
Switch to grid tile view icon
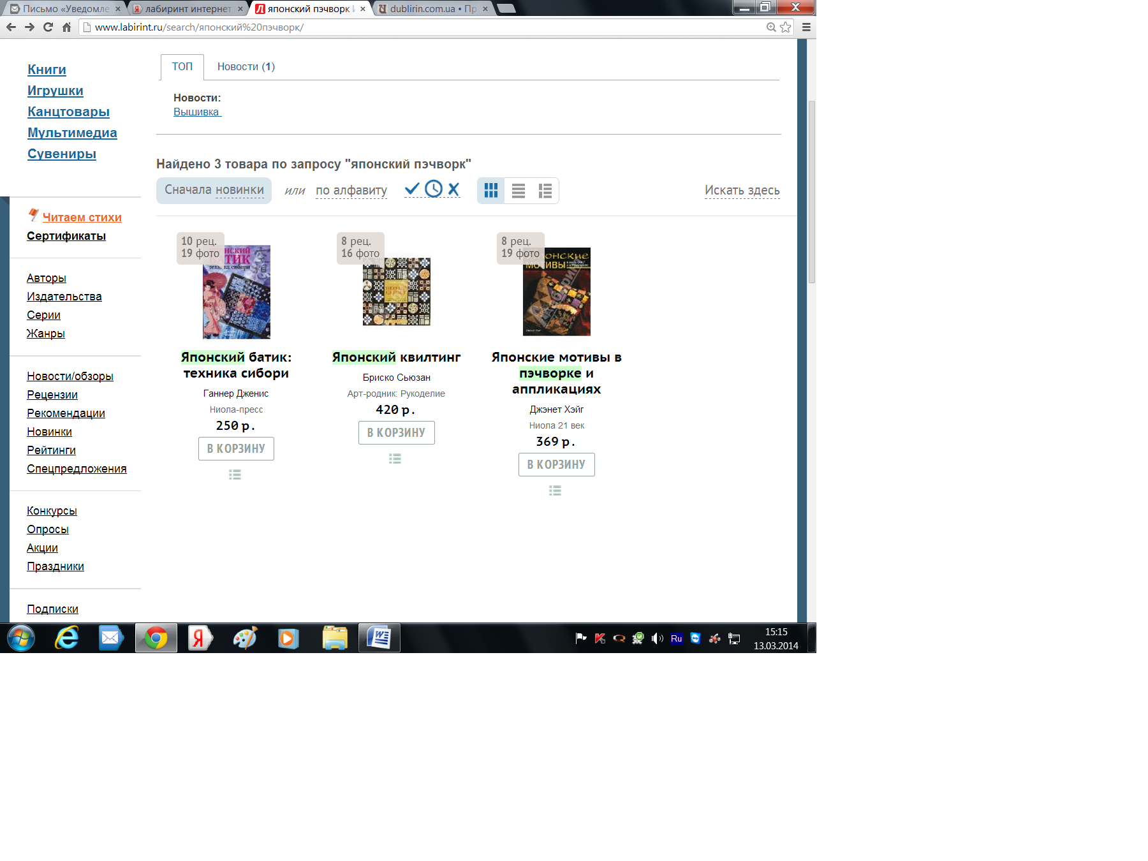click(x=490, y=191)
